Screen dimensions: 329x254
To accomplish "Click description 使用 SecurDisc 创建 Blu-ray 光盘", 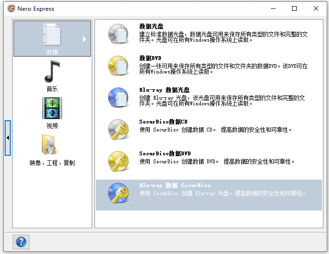I will [222, 193].
